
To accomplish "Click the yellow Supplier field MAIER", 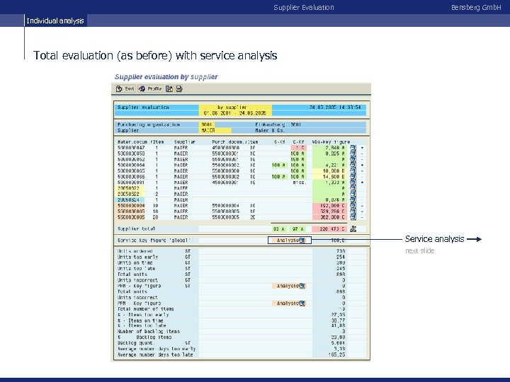I will pos(215,131).
